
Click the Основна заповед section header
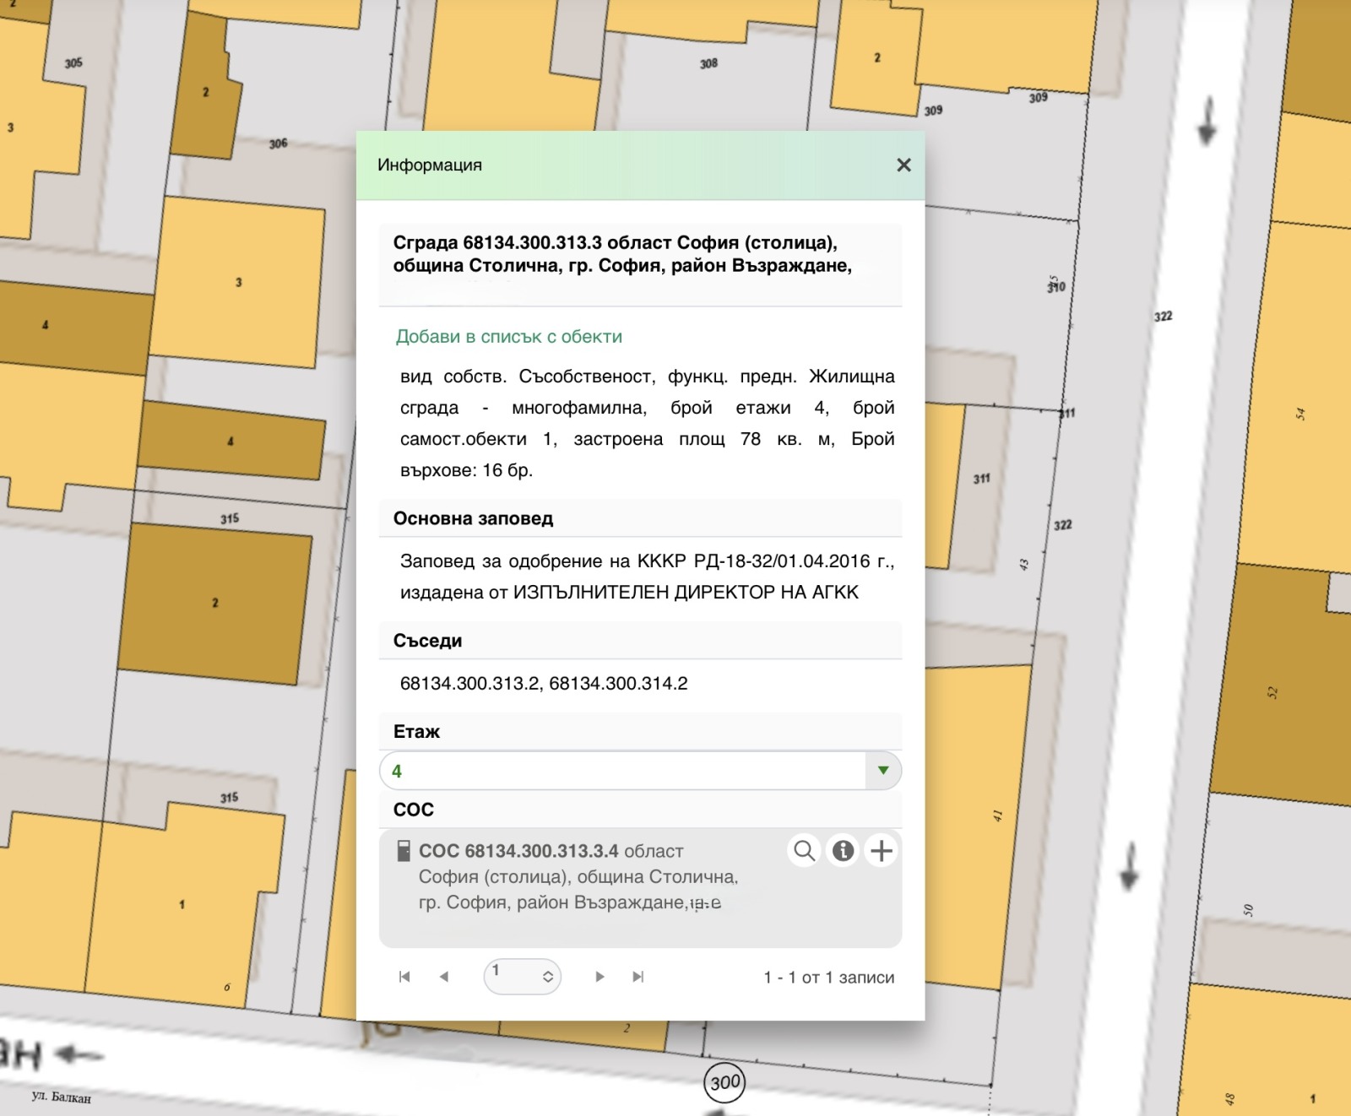pyautogui.click(x=473, y=518)
